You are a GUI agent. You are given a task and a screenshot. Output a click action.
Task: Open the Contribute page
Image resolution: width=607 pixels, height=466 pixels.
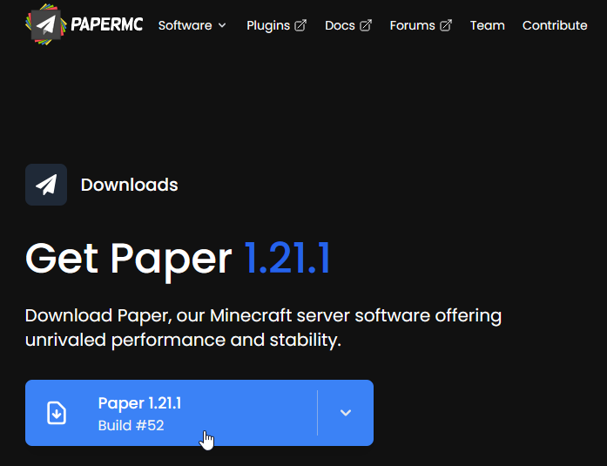pyautogui.click(x=555, y=25)
